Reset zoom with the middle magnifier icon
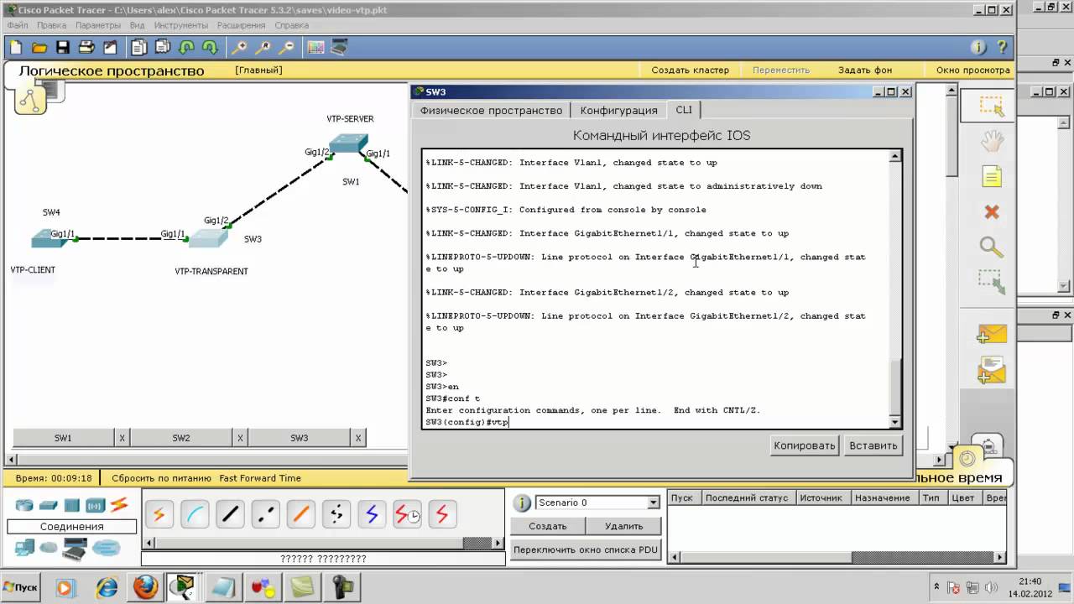Viewport: 1074px width, 604px height. [x=263, y=47]
